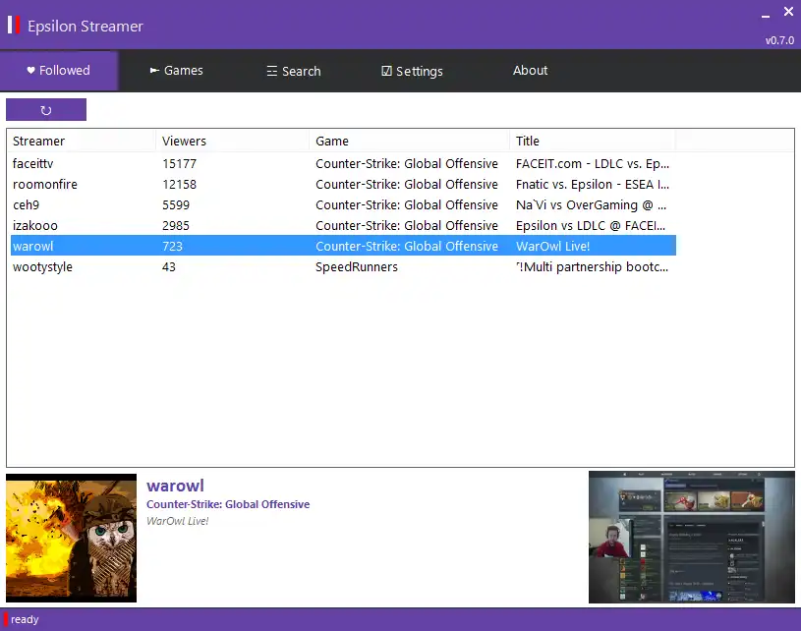Click viewer count 15177
Viewport: 801px width, 631px height.
coord(179,163)
